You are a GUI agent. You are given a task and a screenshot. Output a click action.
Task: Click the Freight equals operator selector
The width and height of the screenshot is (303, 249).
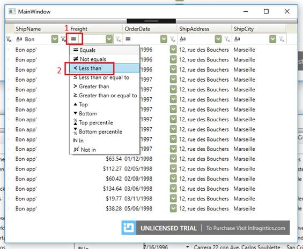click(x=73, y=39)
